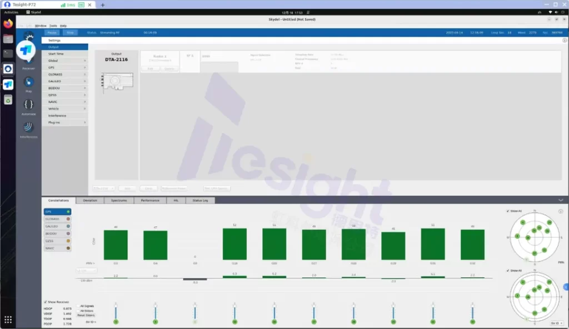
Task: Open the Interference sidebar icon
Action: [28, 127]
